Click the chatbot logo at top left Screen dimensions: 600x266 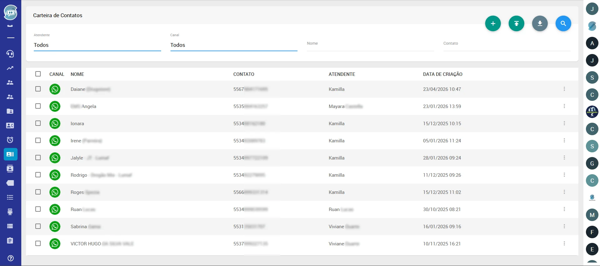(x=10, y=12)
